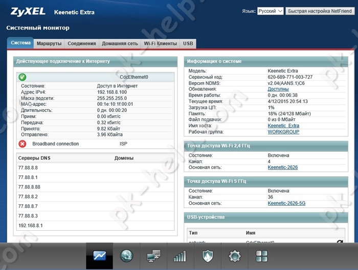Click DNS server 77.88.8.88
Screen dimensions: 358x270
pyautogui.click(x=29, y=187)
